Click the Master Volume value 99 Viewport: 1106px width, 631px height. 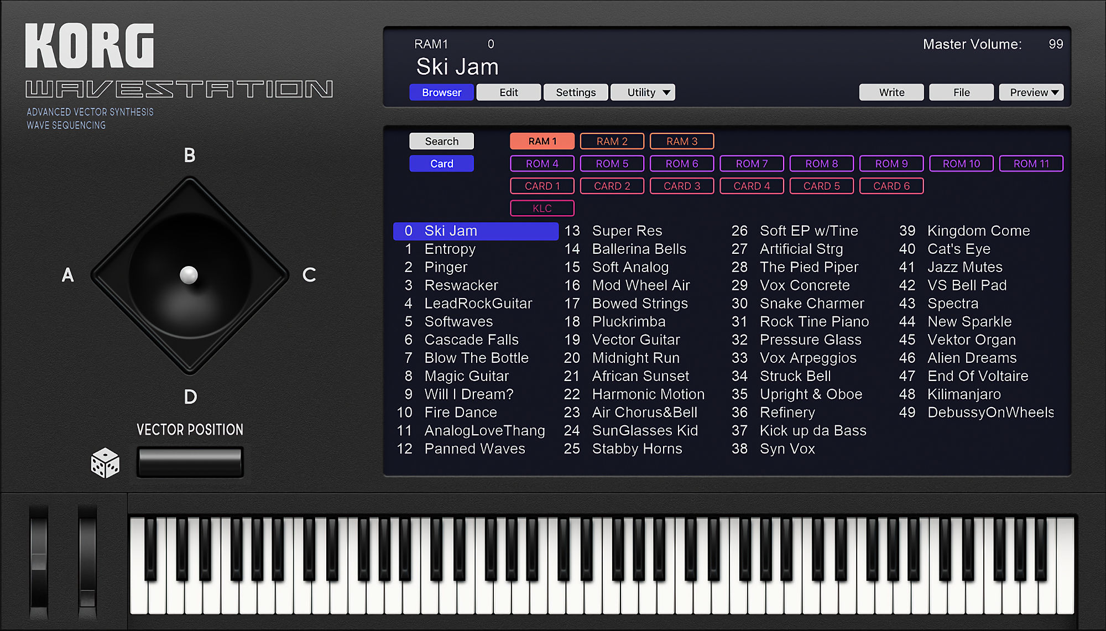coord(1055,44)
